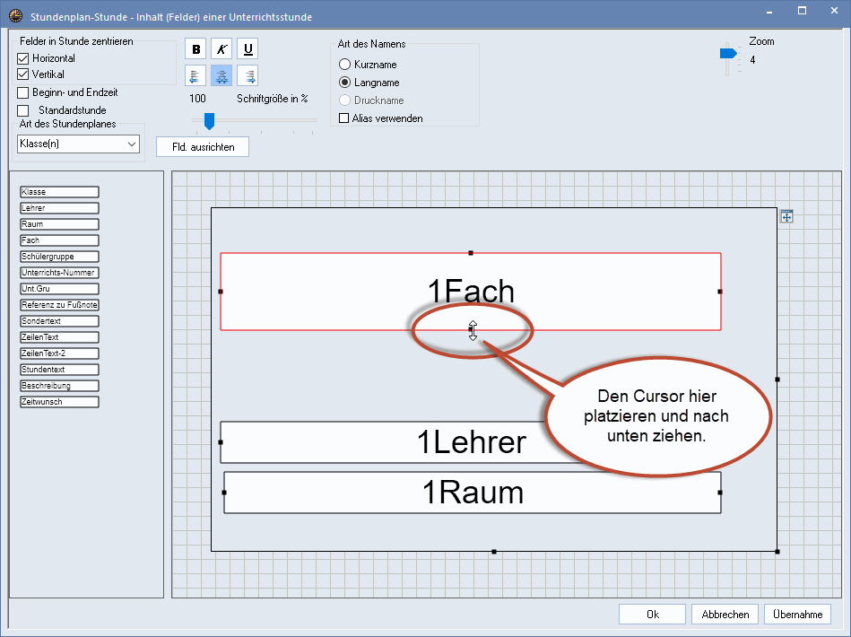This screenshot has width=851, height=637.
Task: Select the ZeilenText-2 field
Action: [60, 353]
